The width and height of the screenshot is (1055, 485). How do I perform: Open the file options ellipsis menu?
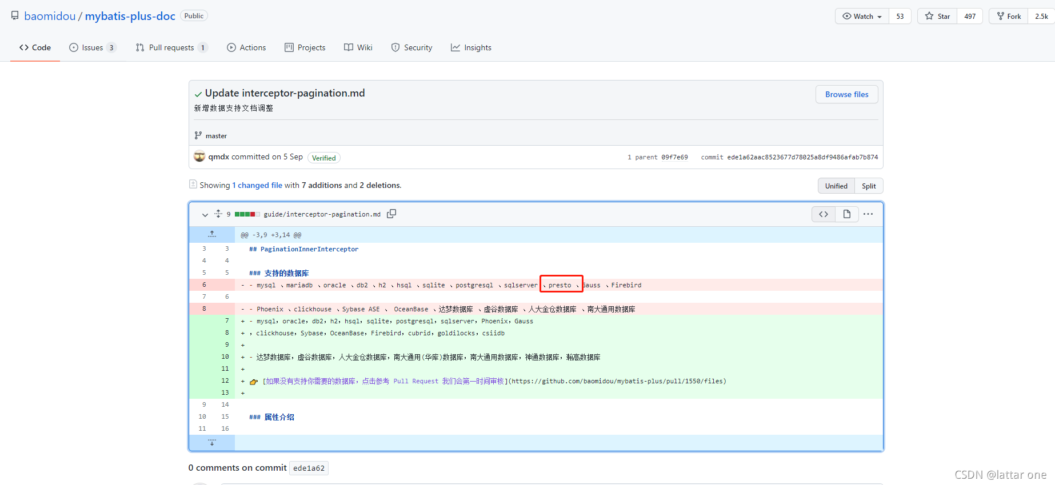point(868,214)
